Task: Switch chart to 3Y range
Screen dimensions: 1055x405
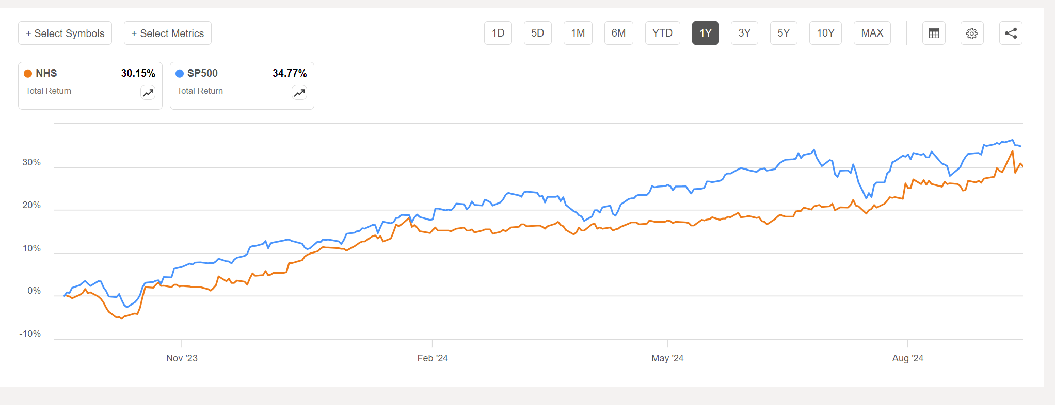Action: pos(744,33)
